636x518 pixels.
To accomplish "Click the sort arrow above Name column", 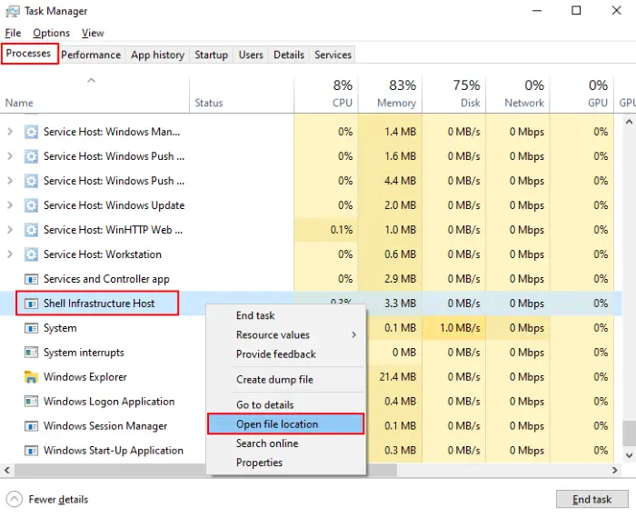I will click(91, 80).
